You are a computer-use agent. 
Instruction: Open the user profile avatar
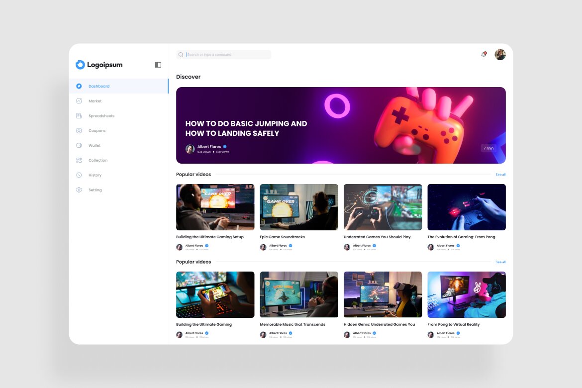coord(499,54)
